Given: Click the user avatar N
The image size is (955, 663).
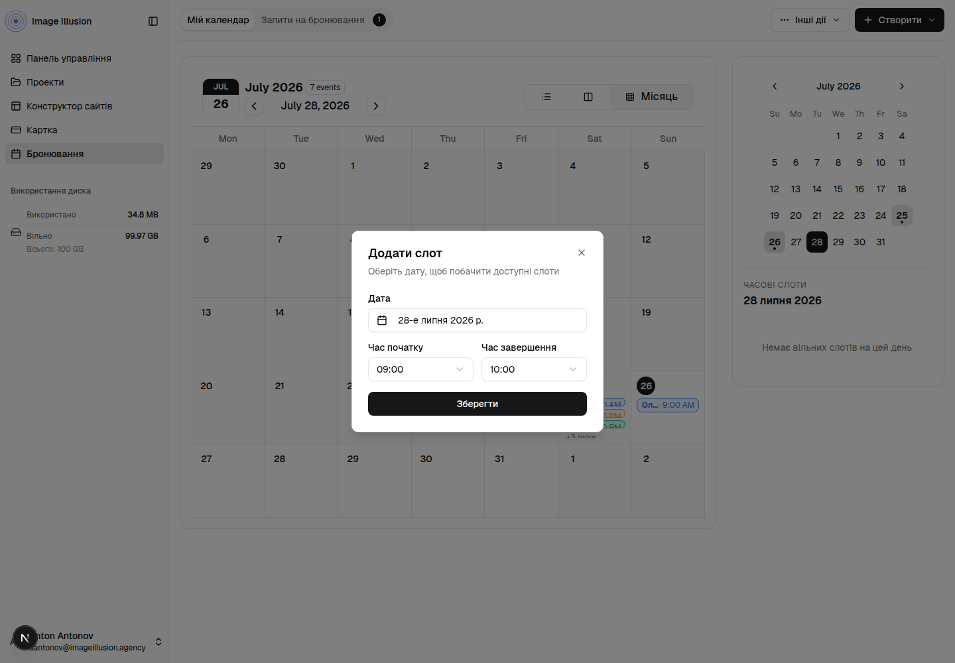Looking at the screenshot, I should pos(25,638).
